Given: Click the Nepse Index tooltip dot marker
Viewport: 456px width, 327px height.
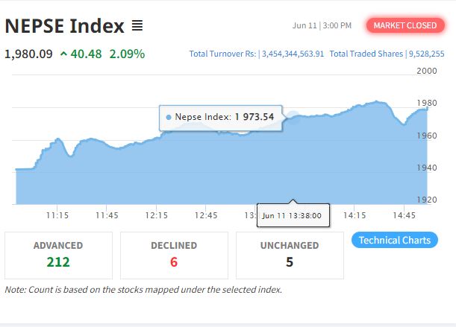Looking at the screenshot, I should tap(169, 117).
